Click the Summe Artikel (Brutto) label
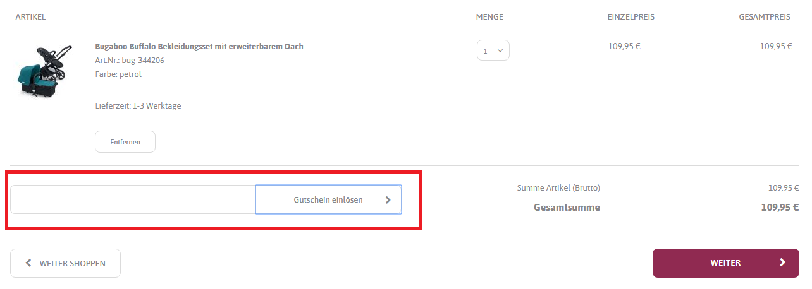Viewport: 812px width, 289px height. coord(558,188)
